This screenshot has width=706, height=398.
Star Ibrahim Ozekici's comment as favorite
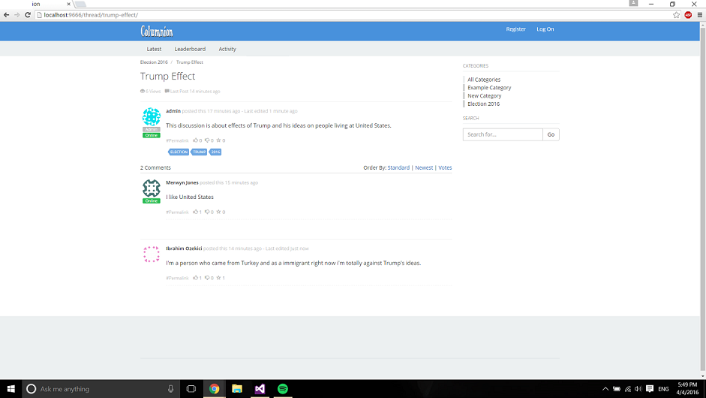click(219, 278)
